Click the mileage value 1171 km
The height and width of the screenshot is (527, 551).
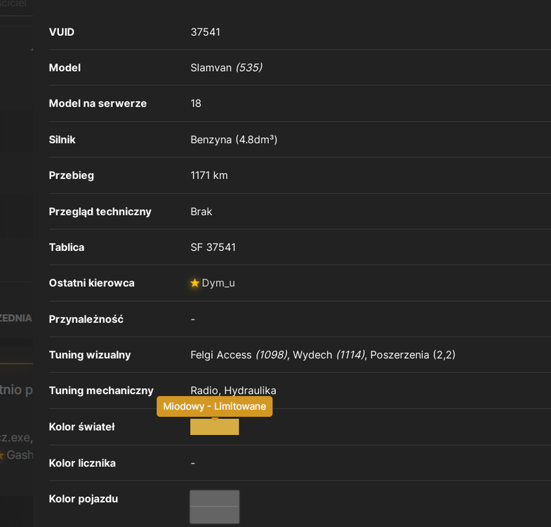click(x=209, y=175)
